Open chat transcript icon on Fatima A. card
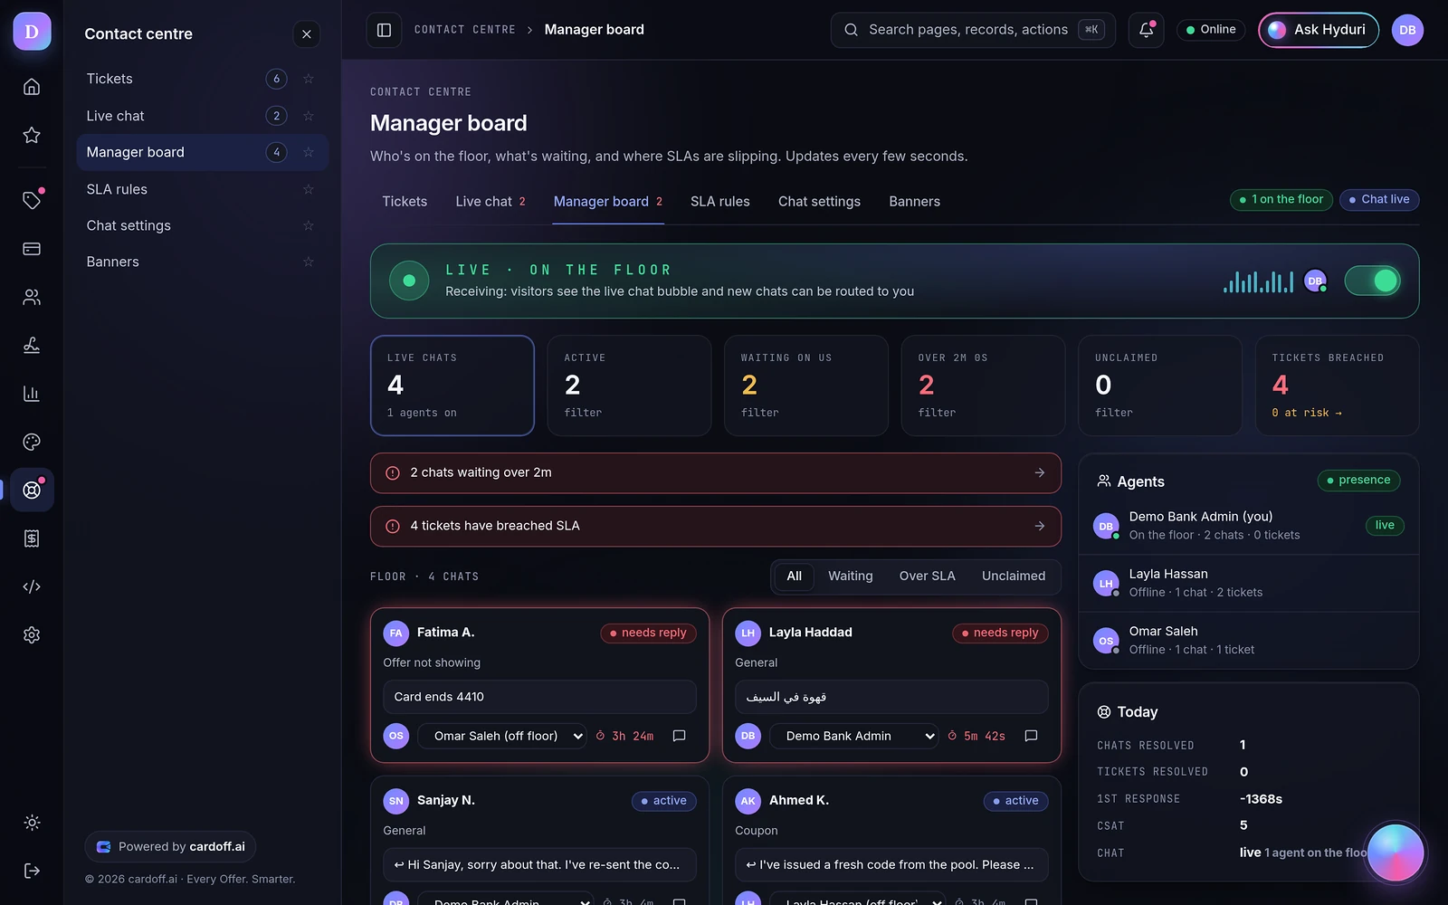The width and height of the screenshot is (1448, 905). (680, 736)
